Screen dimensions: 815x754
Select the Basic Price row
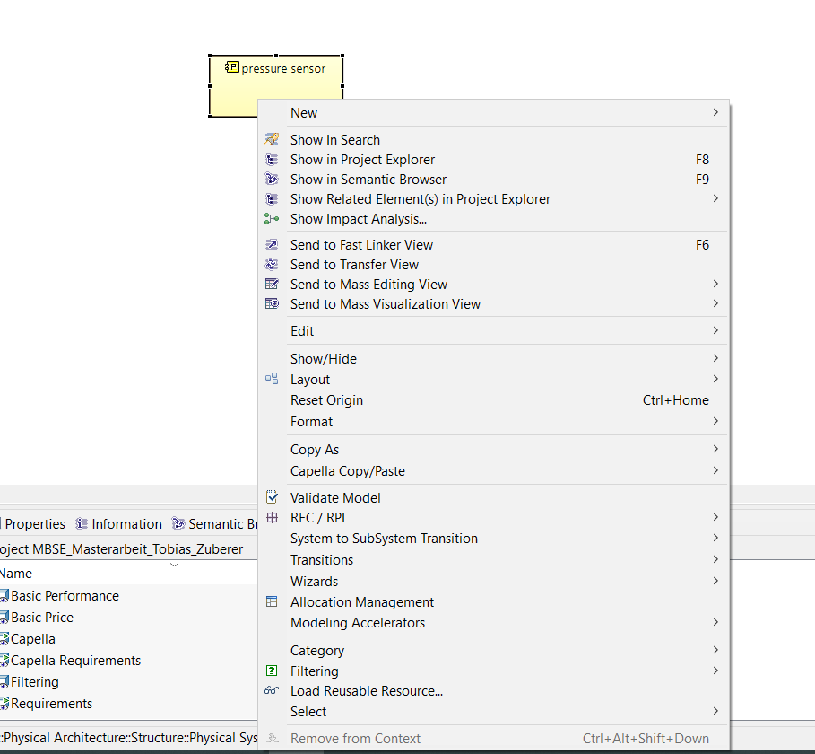(128, 618)
